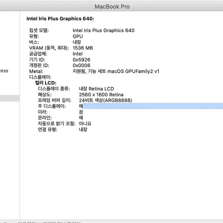This screenshot has width=223, height=223.
Task: Click the '연결 유형:' label
Action: pyautogui.click(x=47, y=129)
